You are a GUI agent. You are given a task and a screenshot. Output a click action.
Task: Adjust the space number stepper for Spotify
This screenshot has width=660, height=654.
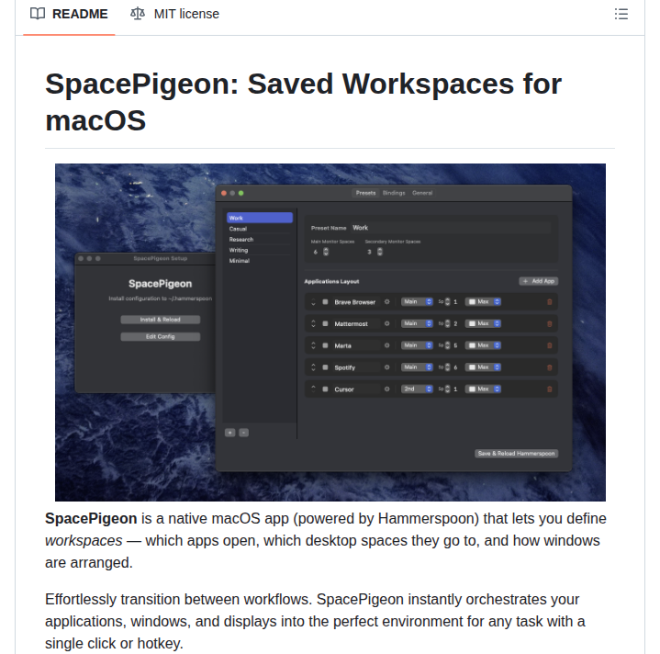coord(447,367)
